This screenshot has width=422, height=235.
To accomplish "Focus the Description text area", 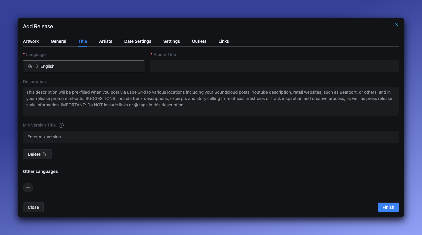I will (x=211, y=102).
